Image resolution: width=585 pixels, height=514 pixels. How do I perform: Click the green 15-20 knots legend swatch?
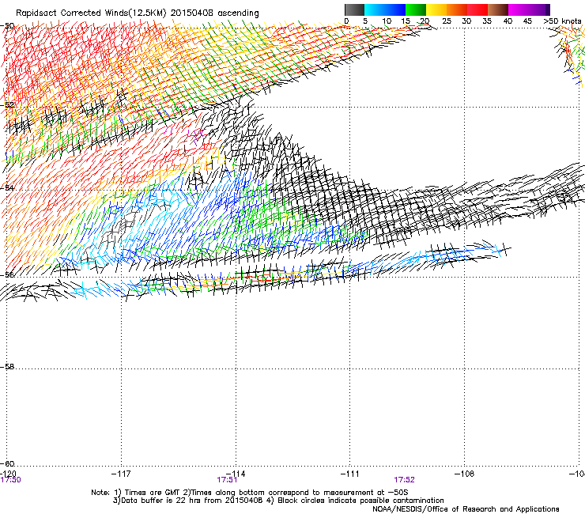click(416, 9)
